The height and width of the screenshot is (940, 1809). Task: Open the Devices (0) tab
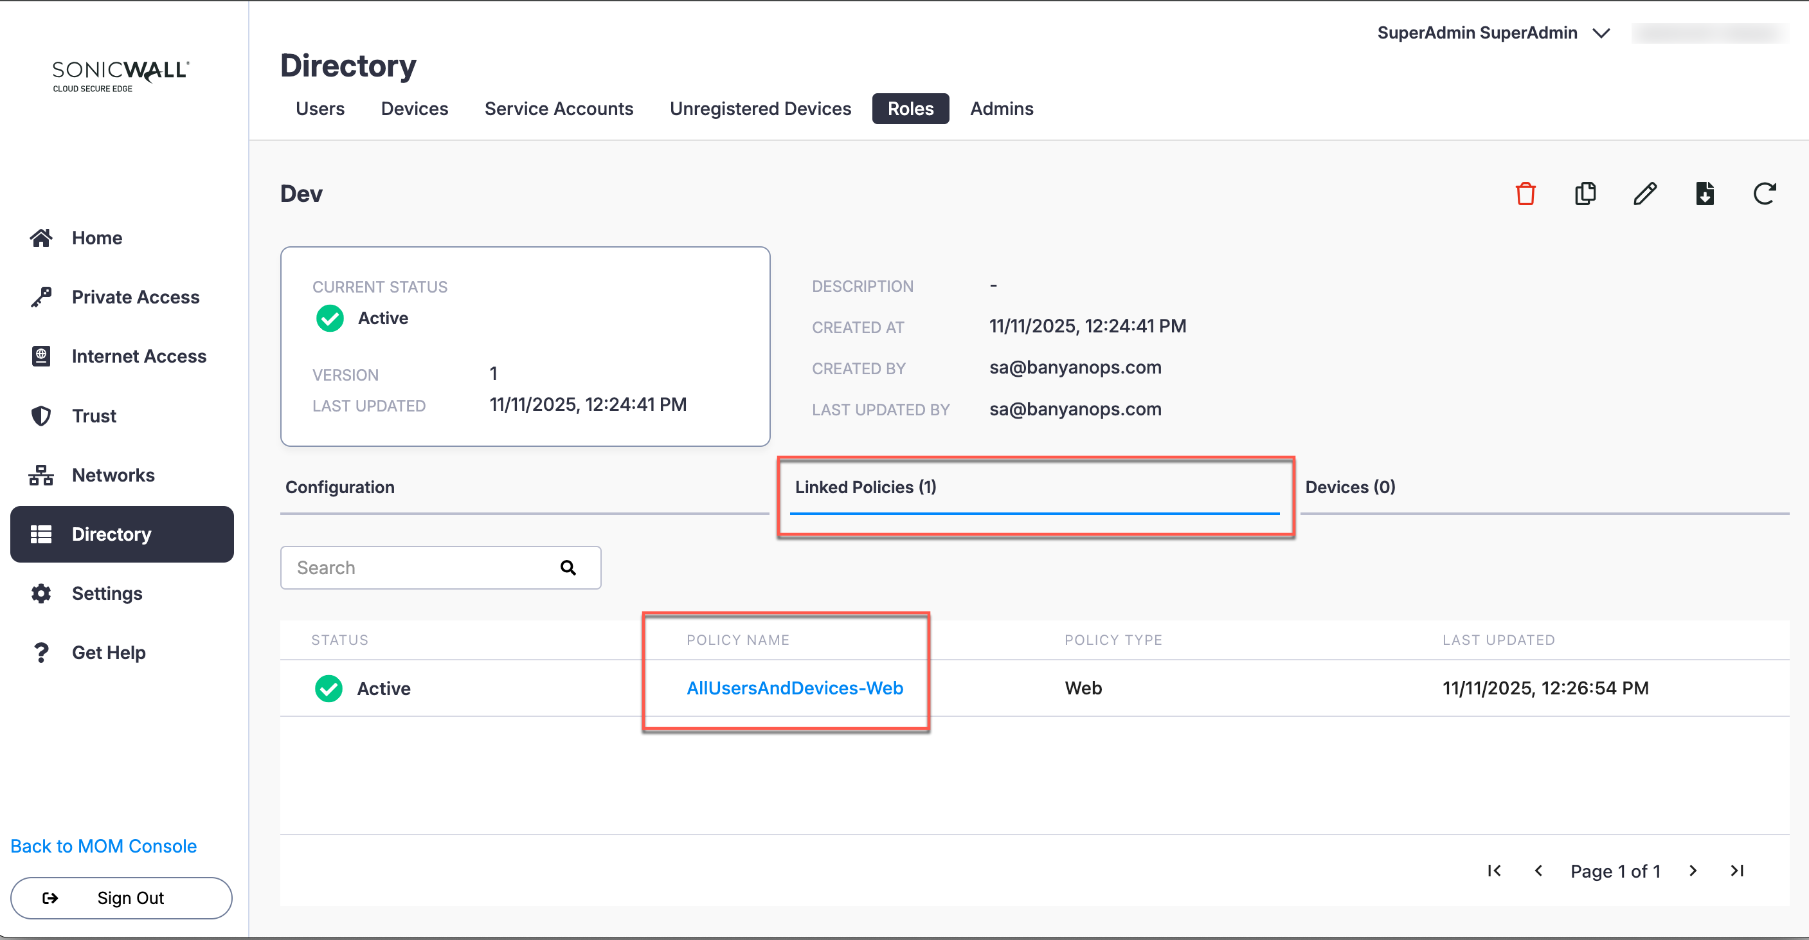[x=1350, y=487]
